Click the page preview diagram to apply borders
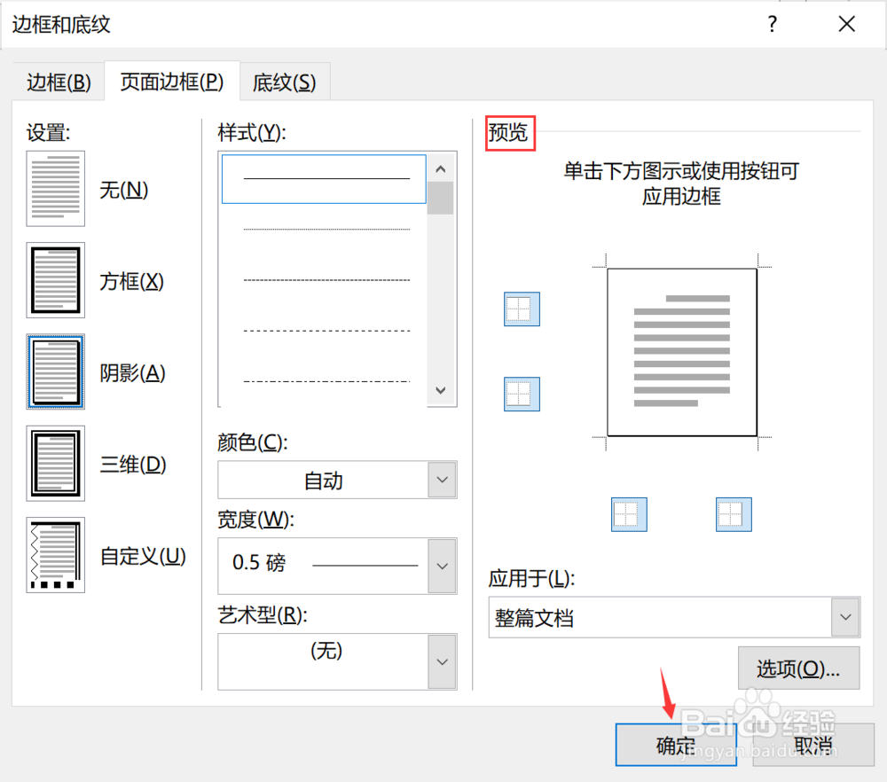 tap(680, 353)
